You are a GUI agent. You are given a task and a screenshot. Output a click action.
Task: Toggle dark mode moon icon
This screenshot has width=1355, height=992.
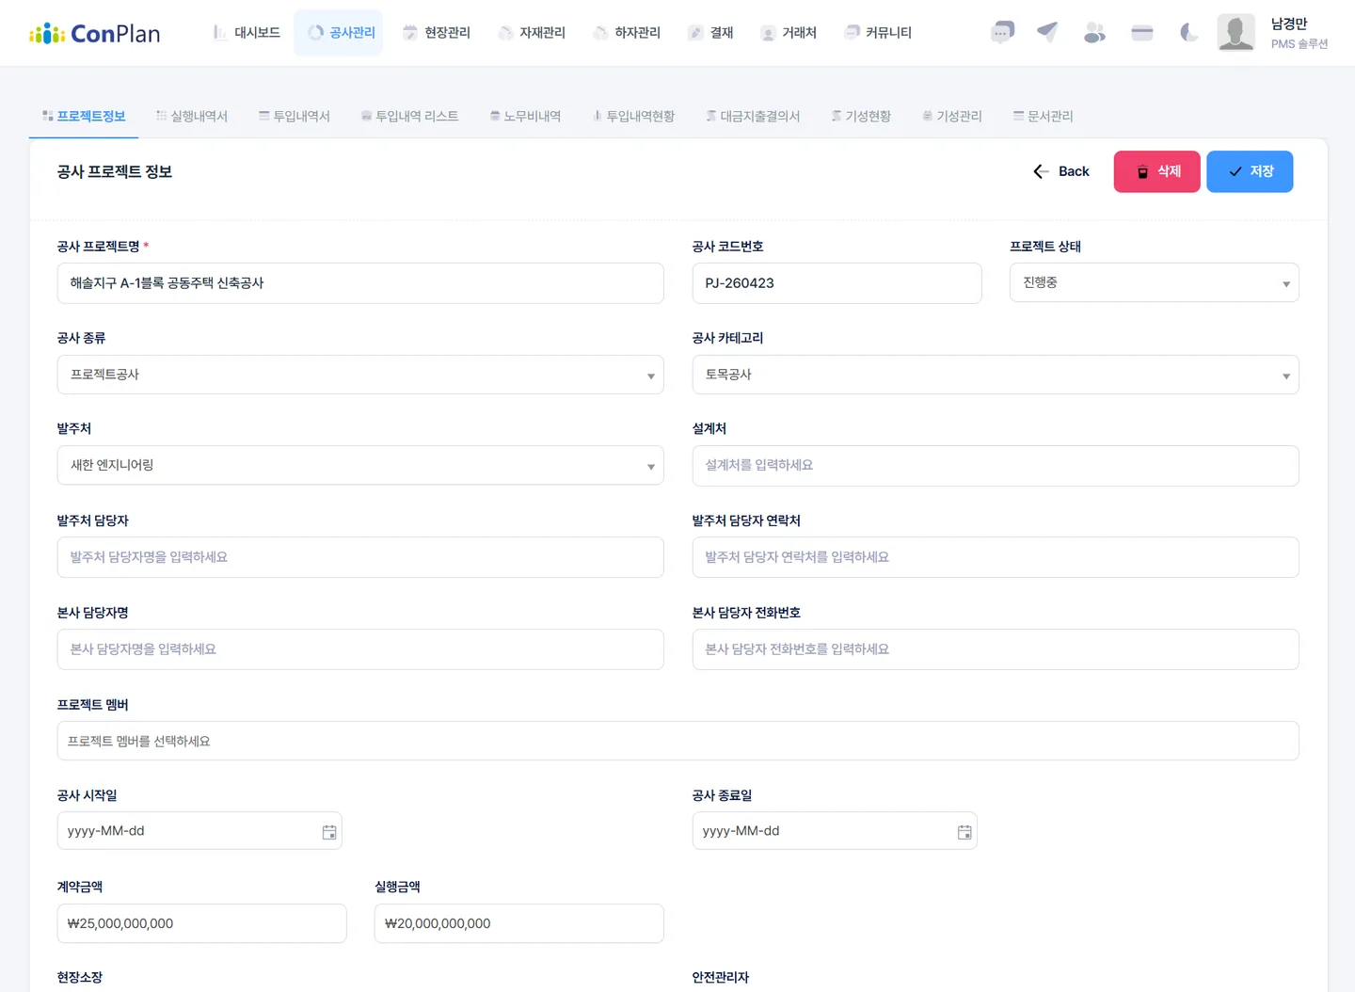point(1188,33)
